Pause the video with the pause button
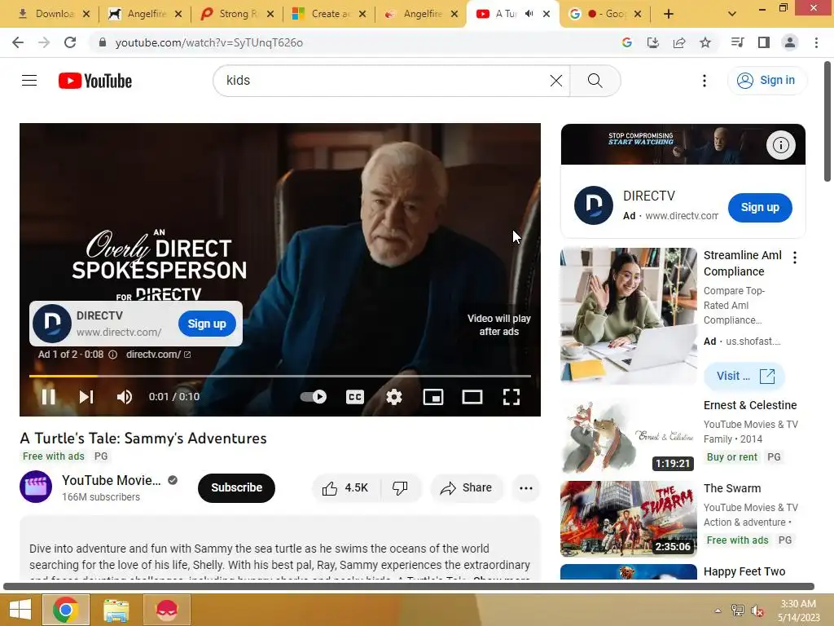This screenshot has height=626, width=834. [x=48, y=397]
